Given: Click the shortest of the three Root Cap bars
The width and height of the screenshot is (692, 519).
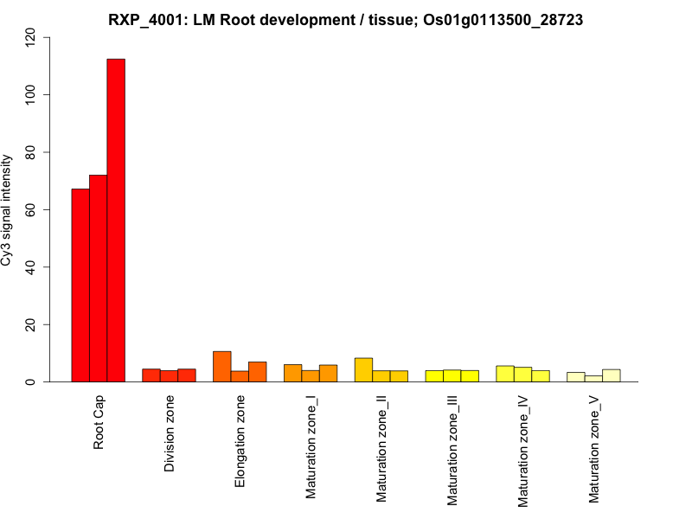Looking at the screenshot, I should tap(80, 285).
